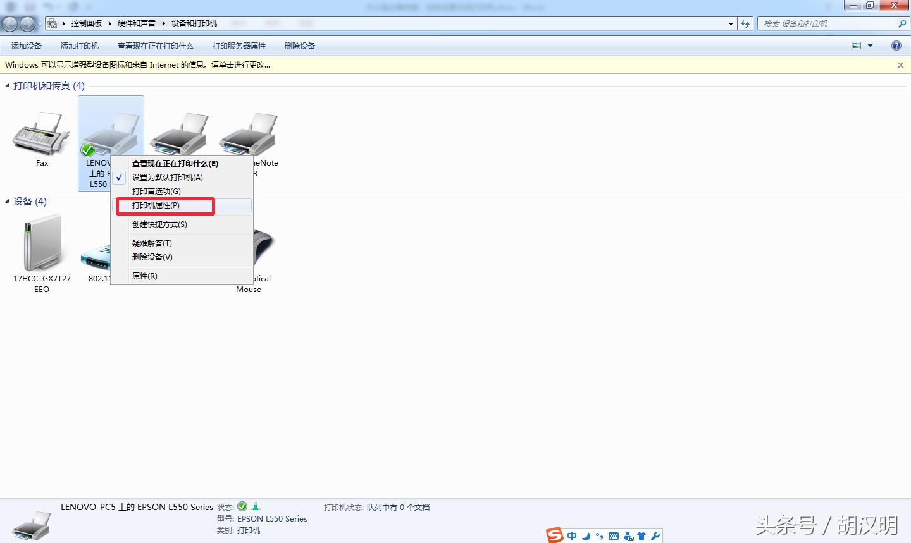911x543 pixels.
Task: Choose 创建快捷方式(S) in context menu
Action: (159, 224)
